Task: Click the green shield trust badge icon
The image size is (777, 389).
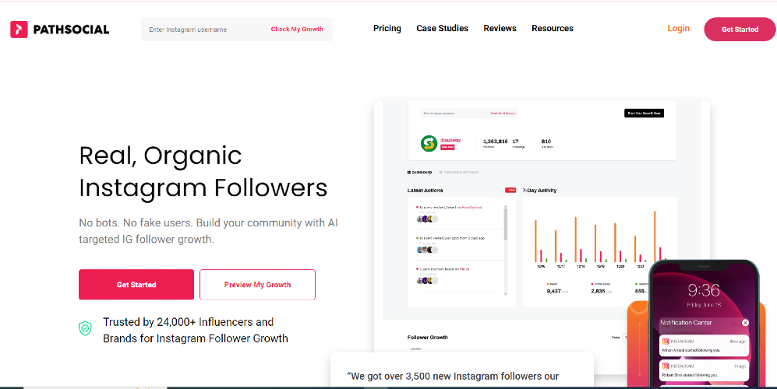Action: 85,328
